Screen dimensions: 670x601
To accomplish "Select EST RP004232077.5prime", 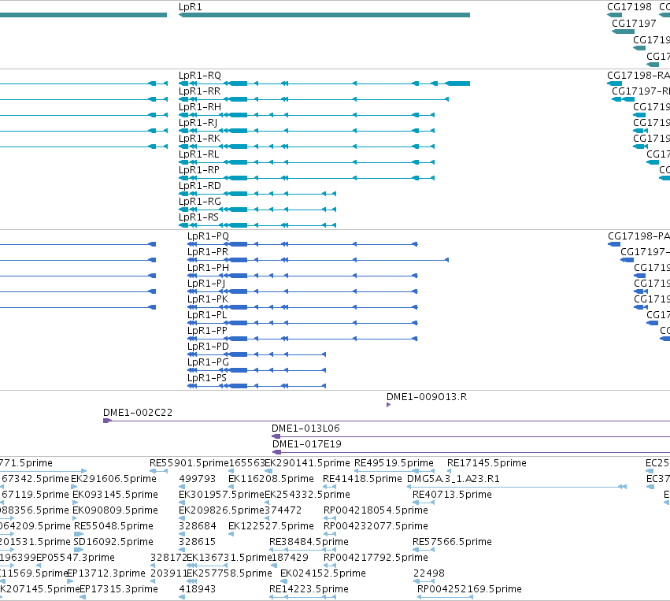I will [376, 526].
